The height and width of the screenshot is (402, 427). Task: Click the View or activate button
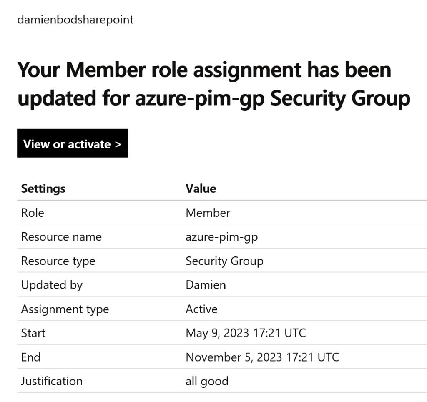pos(73,143)
